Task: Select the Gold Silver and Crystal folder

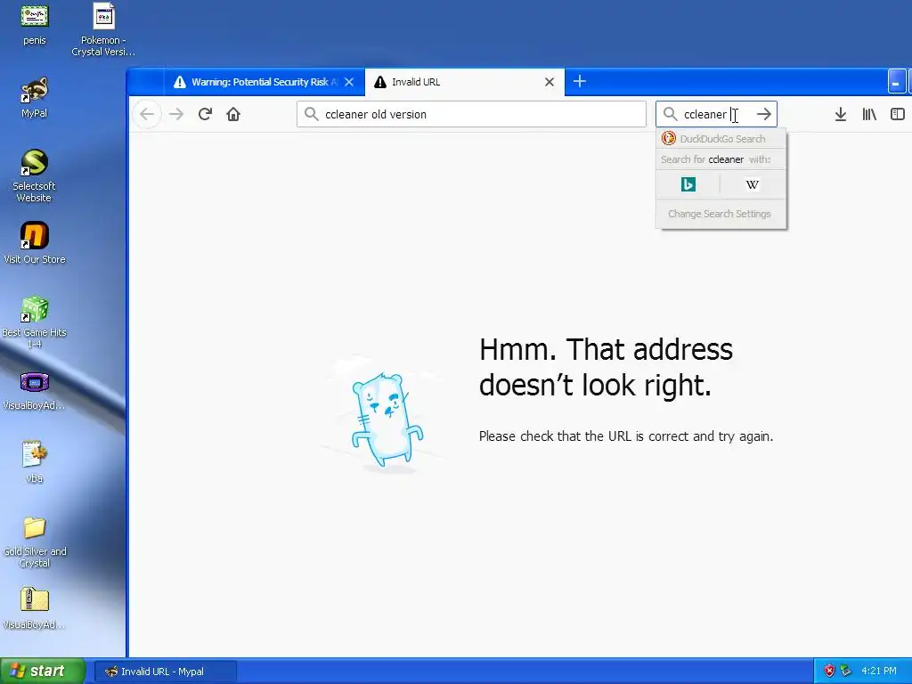Action: point(35,542)
